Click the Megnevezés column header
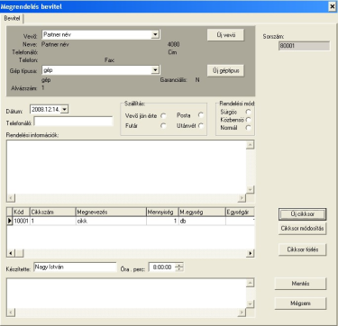Viewport: 338px width, 326px height. [111, 213]
